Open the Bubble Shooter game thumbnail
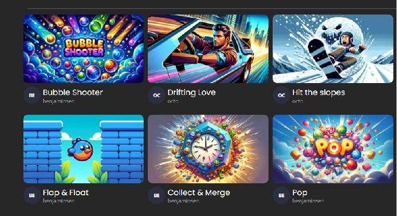The height and width of the screenshot is (216, 397). tap(84, 49)
